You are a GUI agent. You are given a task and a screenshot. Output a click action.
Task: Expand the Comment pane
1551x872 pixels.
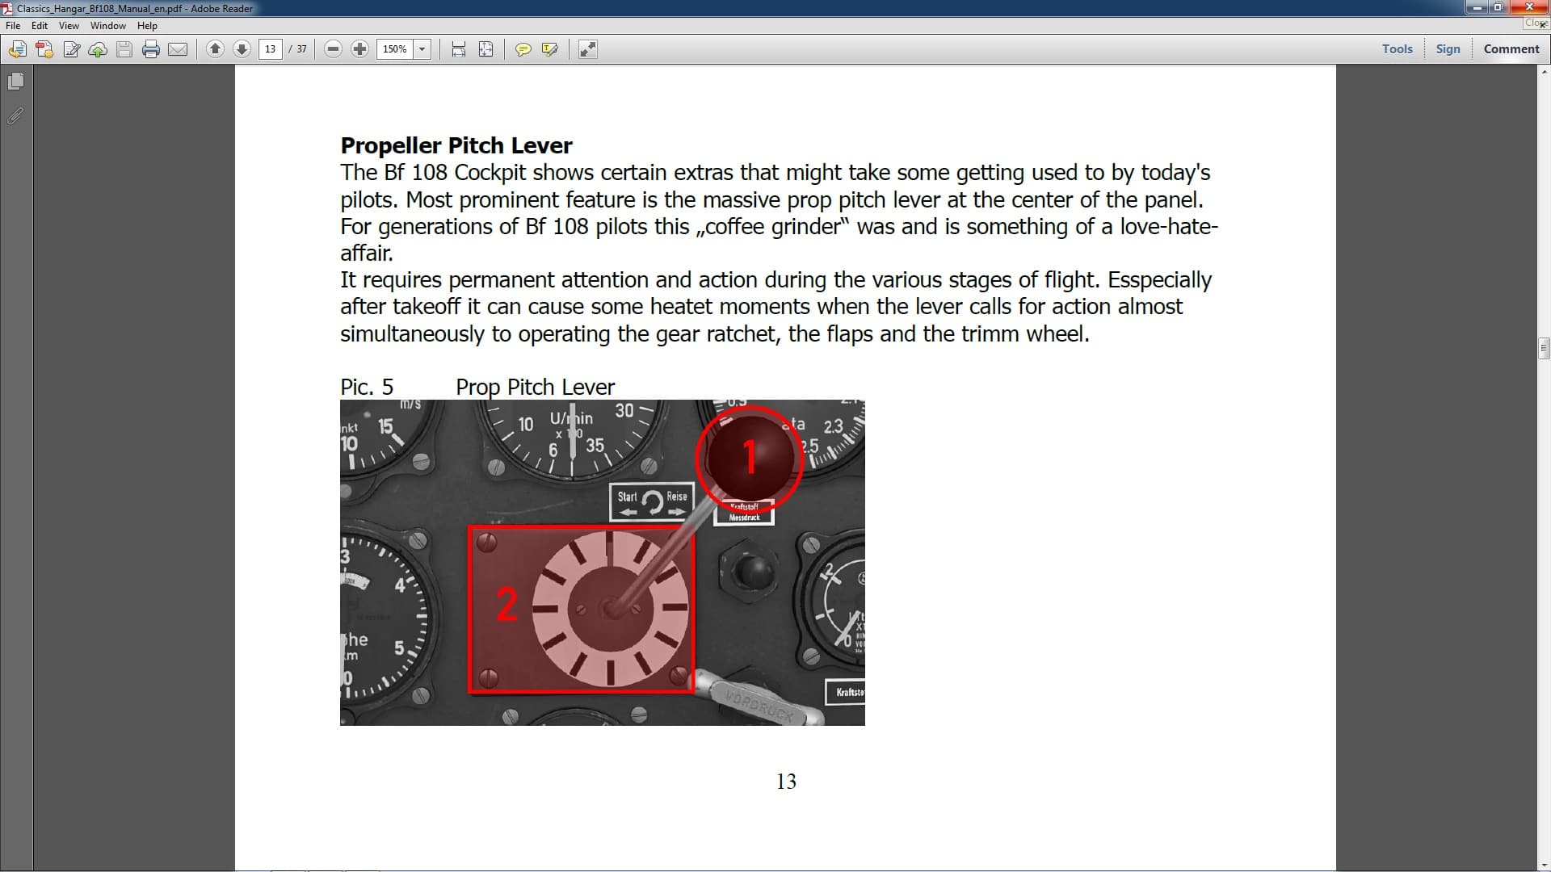tap(1511, 48)
